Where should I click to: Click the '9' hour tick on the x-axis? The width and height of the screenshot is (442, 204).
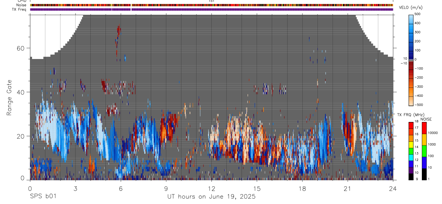click(x=166, y=188)
